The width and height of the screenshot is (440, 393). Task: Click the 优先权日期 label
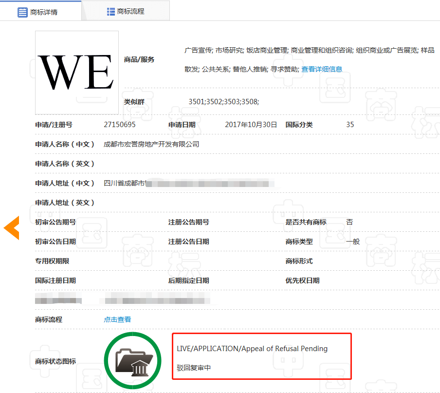[x=303, y=281]
